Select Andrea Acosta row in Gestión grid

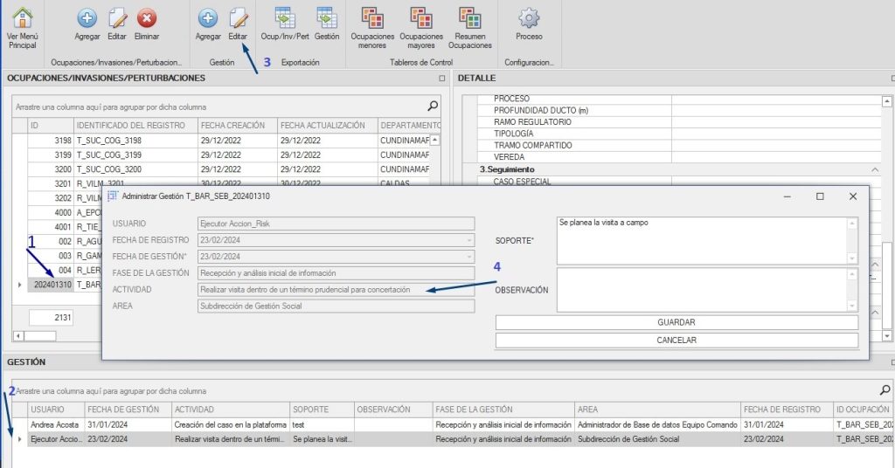pyautogui.click(x=56, y=424)
